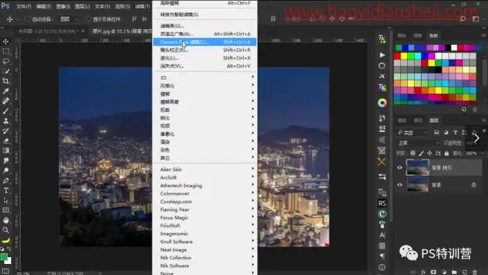
Task: Click the foreground green color swatch
Action: pyautogui.click(x=3, y=257)
